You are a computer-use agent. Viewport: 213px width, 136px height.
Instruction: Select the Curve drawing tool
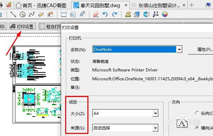click(32, 14)
